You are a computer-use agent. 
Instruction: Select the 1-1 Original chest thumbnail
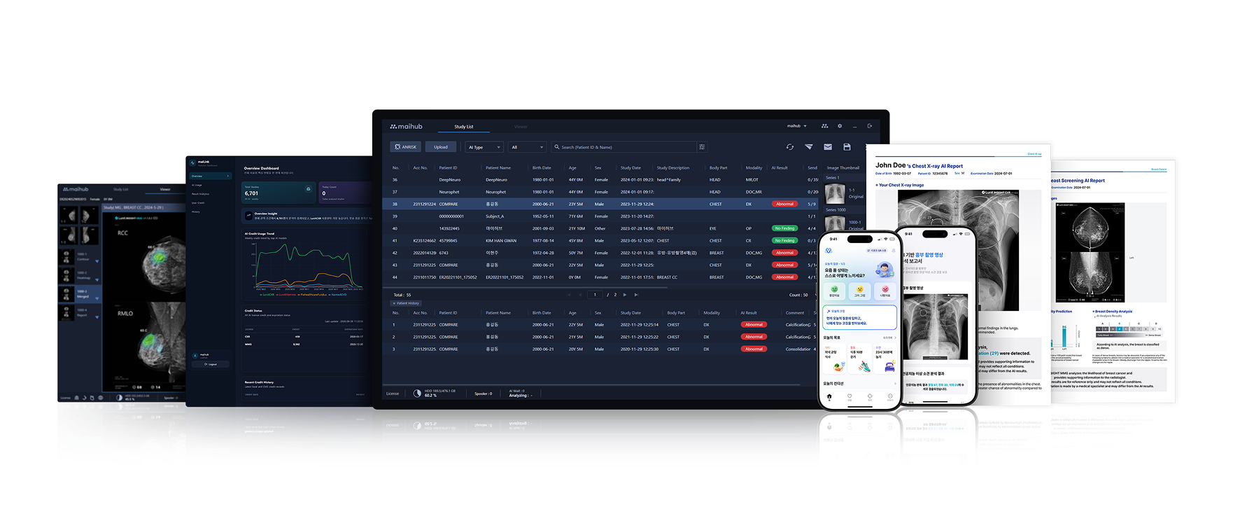pyautogui.click(x=835, y=193)
